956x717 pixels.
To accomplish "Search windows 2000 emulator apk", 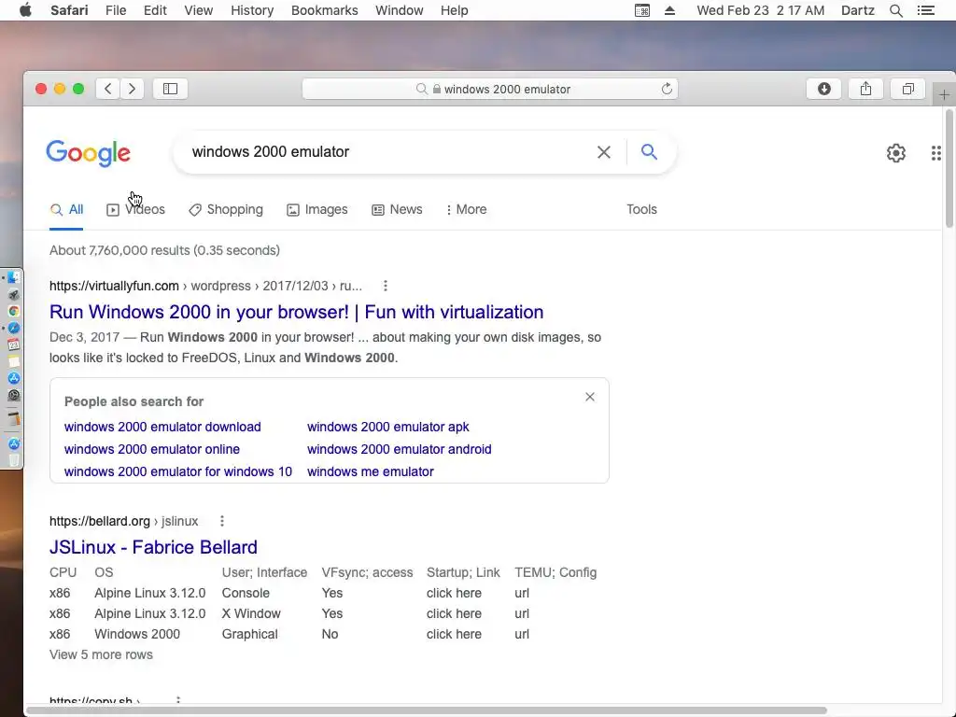I will click(x=387, y=427).
